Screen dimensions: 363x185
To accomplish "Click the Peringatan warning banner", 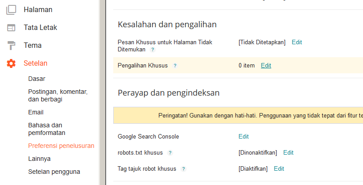I will pos(238,115).
